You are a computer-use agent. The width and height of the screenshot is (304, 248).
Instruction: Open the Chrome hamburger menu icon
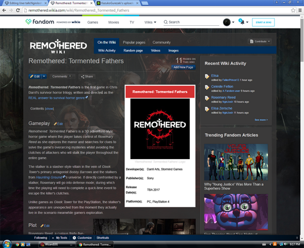[300, 10]
